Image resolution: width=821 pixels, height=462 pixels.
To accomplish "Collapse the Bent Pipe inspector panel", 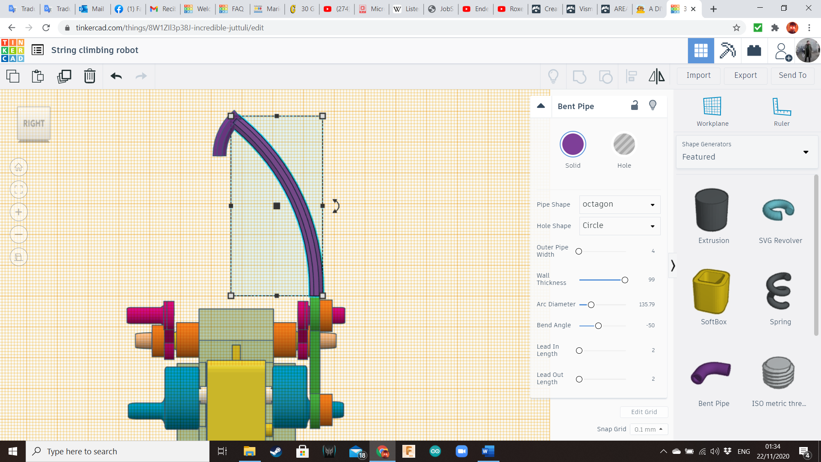I will point(541,106).
